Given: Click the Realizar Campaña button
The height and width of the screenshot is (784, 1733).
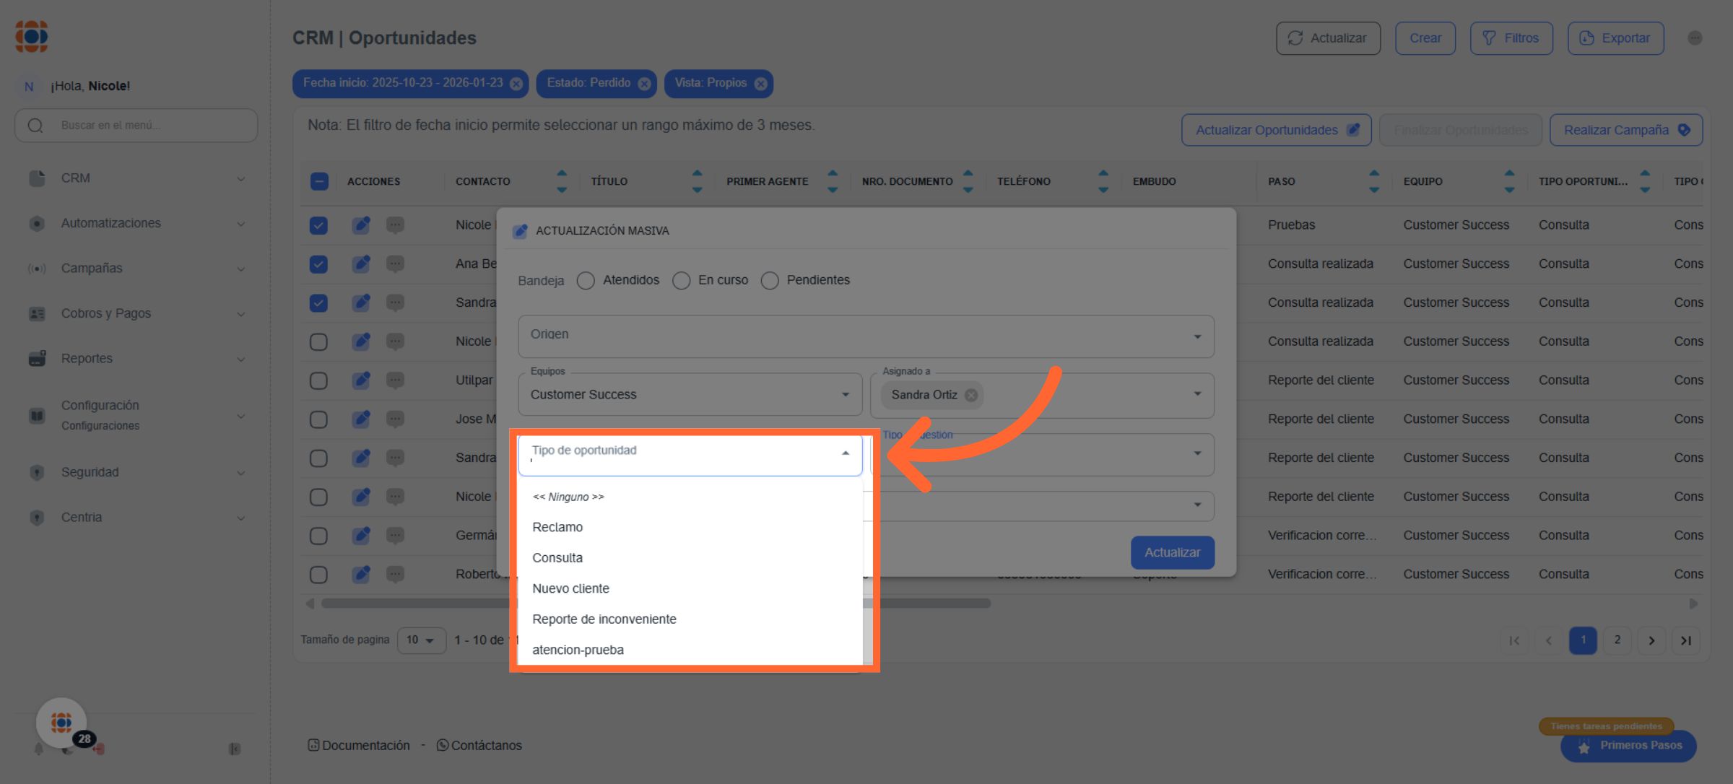Looking at the screenshot, I should tap(1625, 130).
